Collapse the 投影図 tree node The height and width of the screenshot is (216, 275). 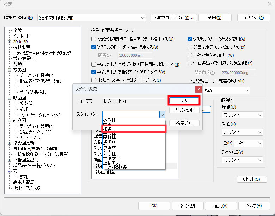click(10, 70)
